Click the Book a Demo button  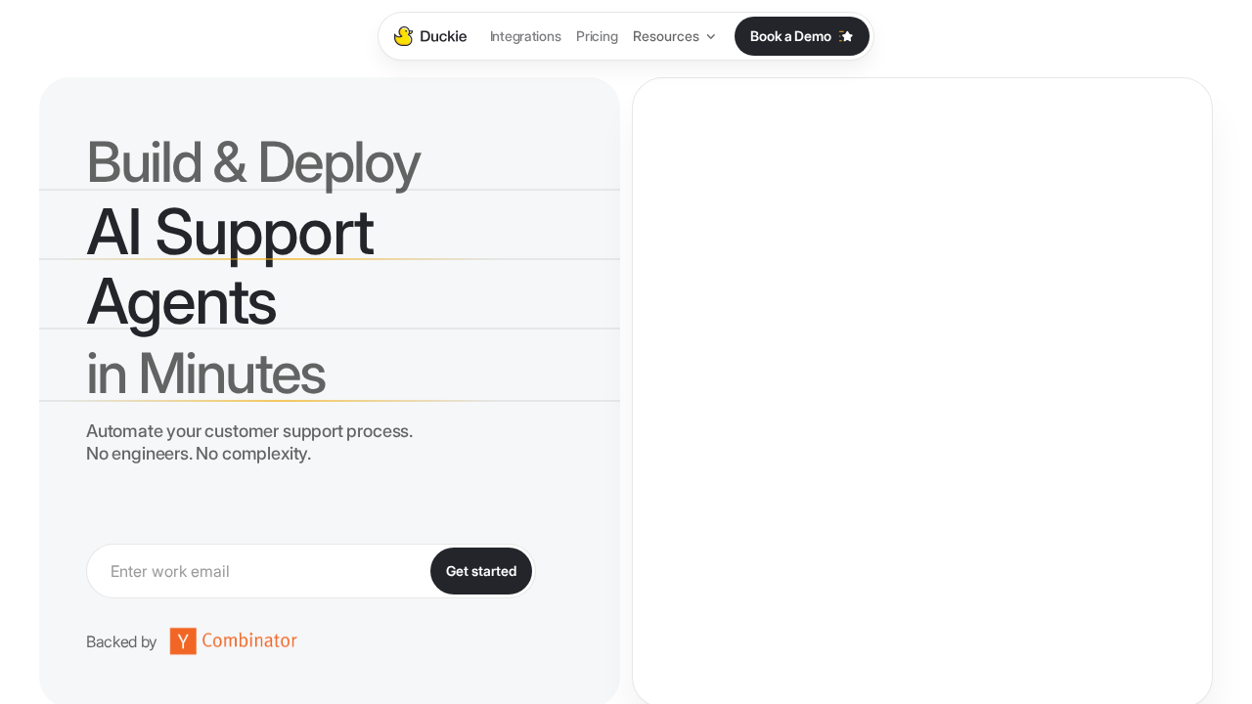pyautogui.click(x=790, y=36)
